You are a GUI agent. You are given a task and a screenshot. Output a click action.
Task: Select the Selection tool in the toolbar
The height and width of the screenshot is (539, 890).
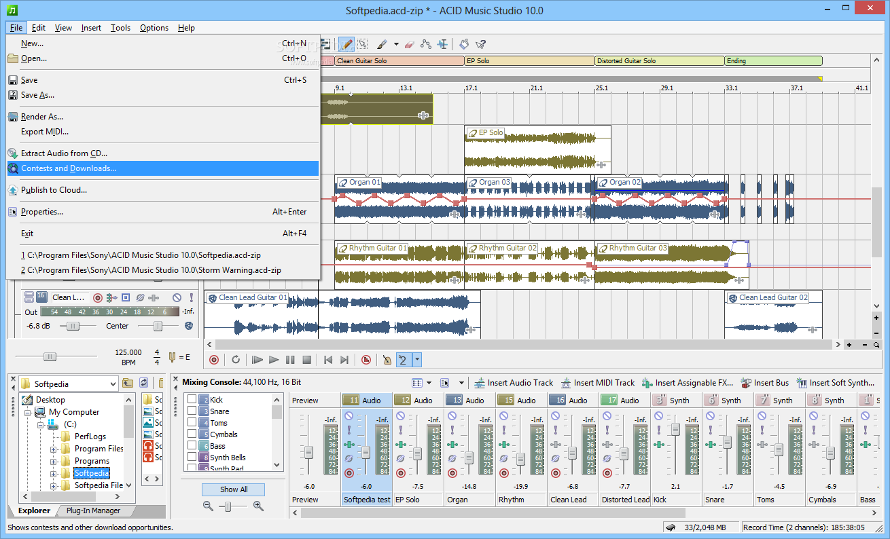click(363, 44)
